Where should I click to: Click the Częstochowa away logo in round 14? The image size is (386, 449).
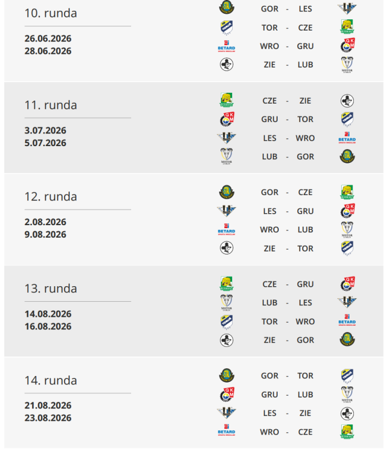[x=347, y=432]
